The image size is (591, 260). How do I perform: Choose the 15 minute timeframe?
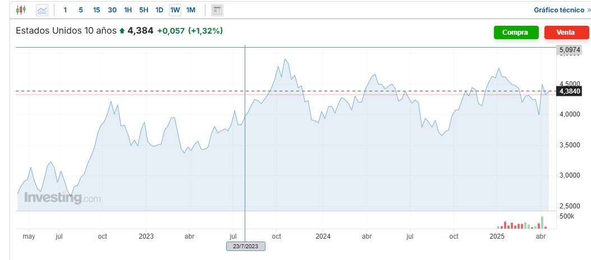(97, 10)
